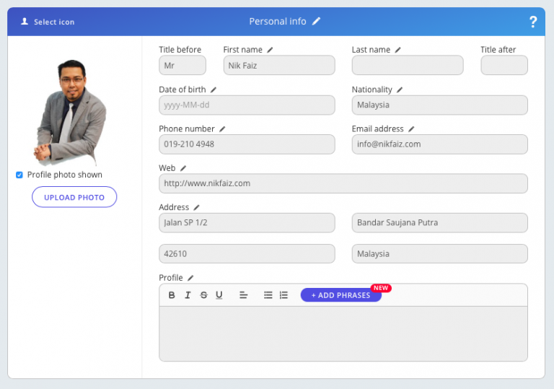Image resolution: width=554 pixels, height=389 pixels.
Task: Click edit pencil beside Last name label
Action: click(x=397, y=50)
